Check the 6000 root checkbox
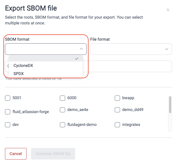 pyautogui.click(x=63, y=98)
